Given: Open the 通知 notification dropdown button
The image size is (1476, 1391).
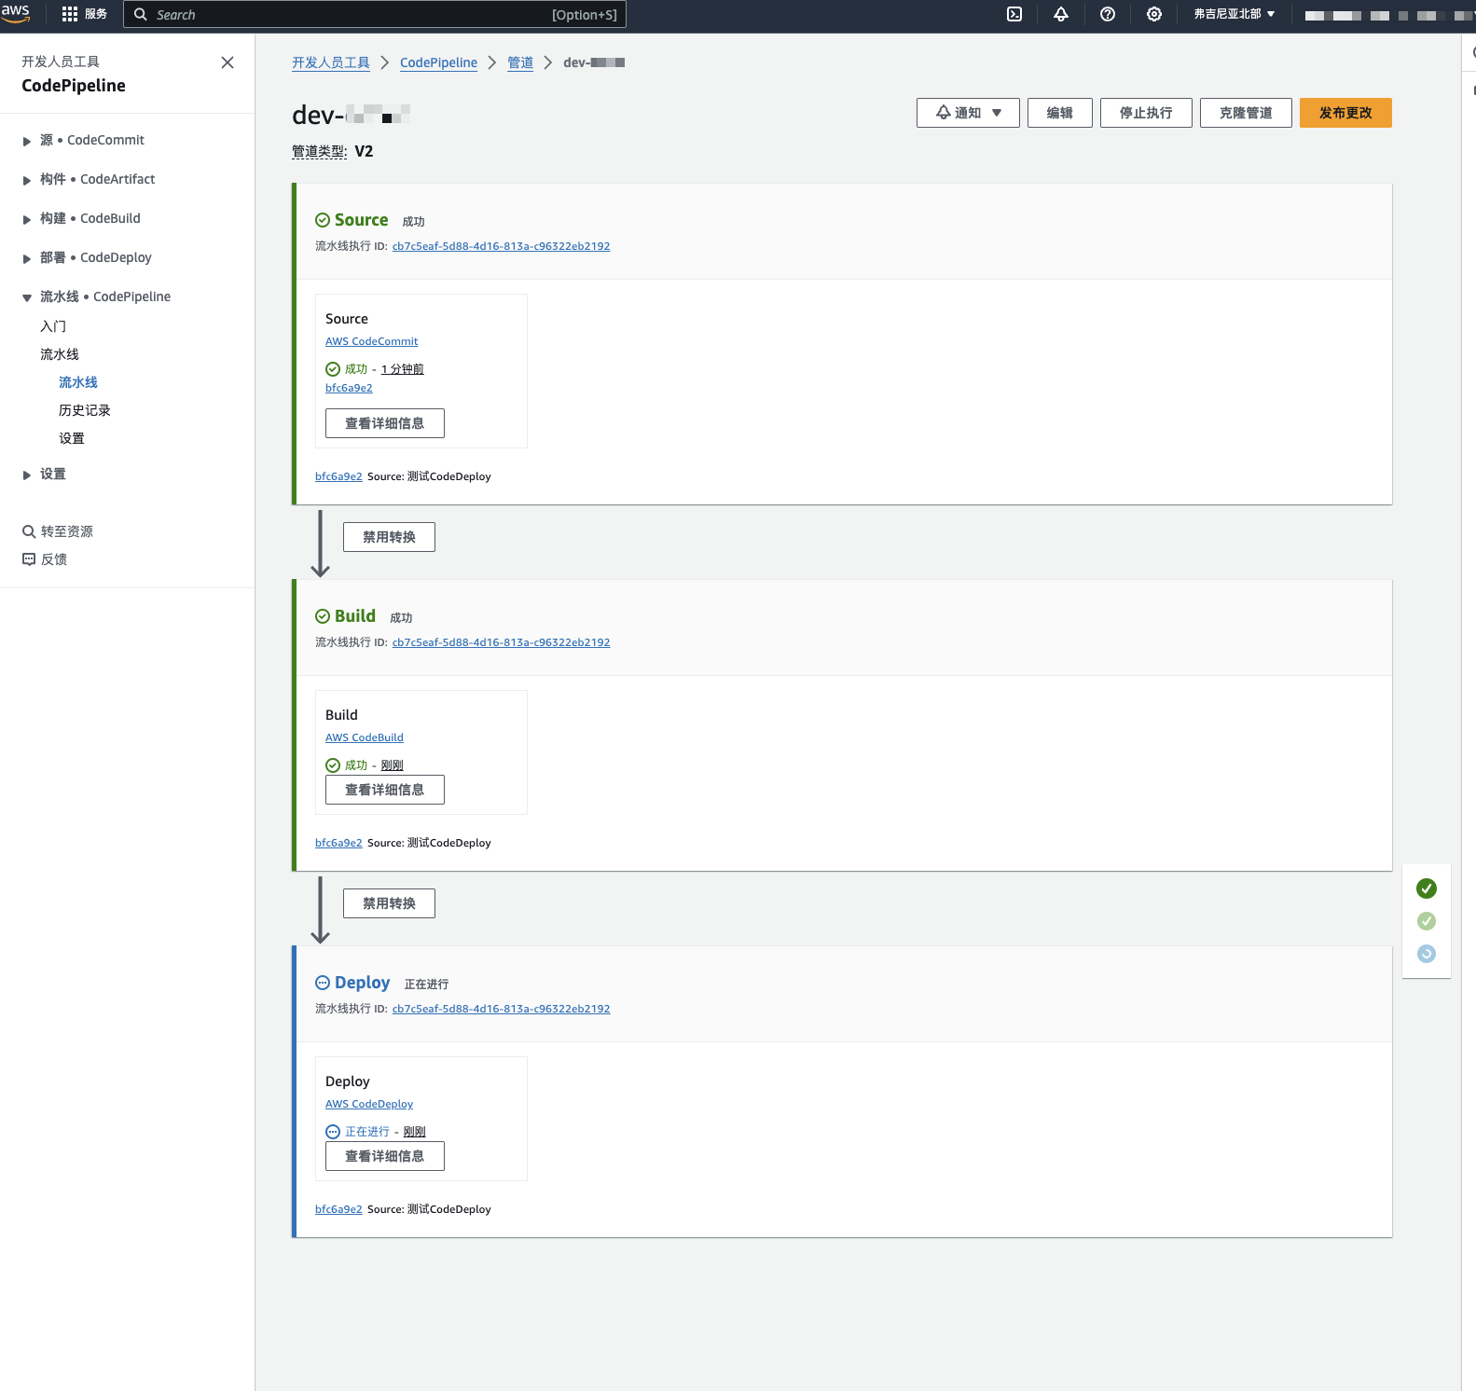Looking at the screenshot, I should tap(968, 113).
